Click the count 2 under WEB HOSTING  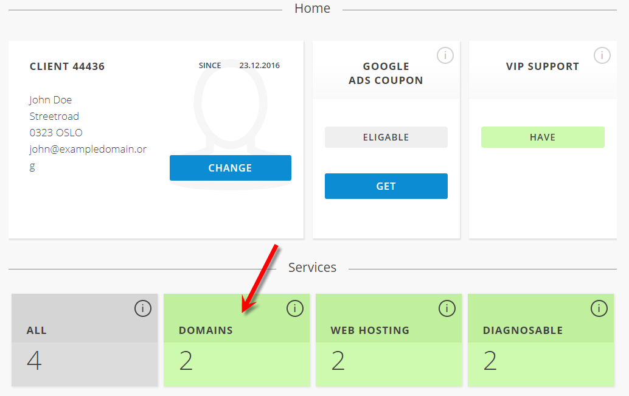338,361
